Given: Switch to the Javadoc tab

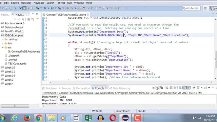Looking at the screenshot, I should pyautogui.click(x=65, y=88).
